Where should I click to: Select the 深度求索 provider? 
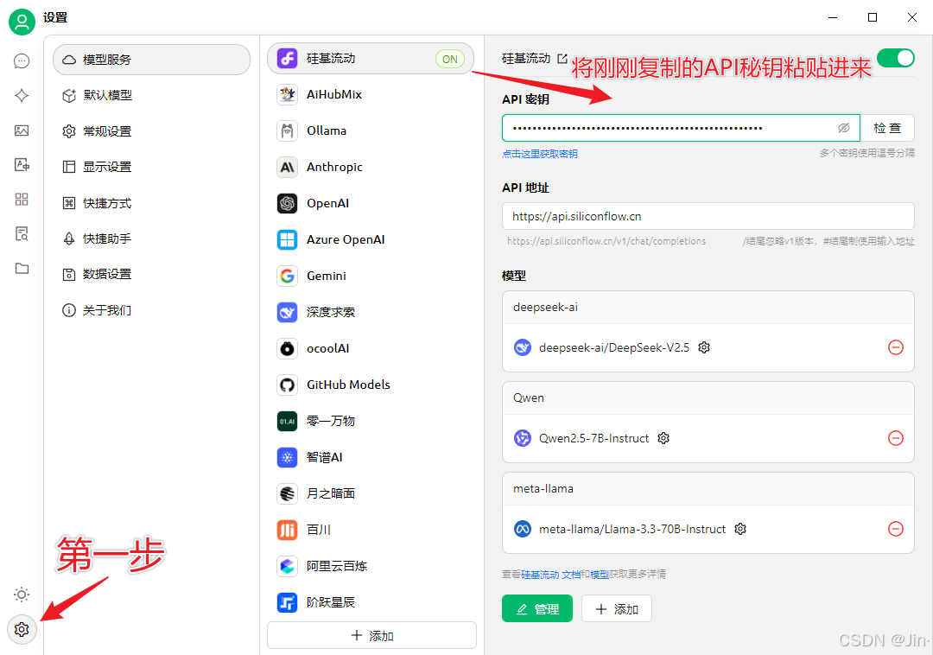[371, 312]
